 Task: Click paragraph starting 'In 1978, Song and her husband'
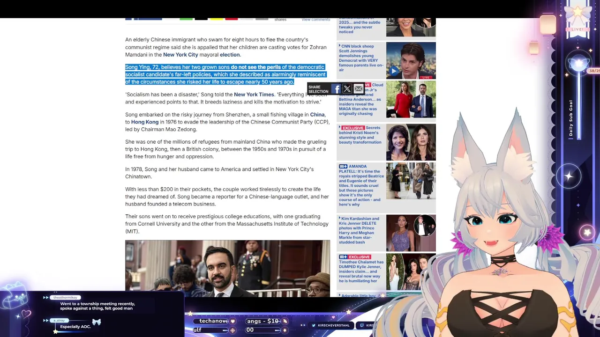pyautogui.click(x=219, y=173)
